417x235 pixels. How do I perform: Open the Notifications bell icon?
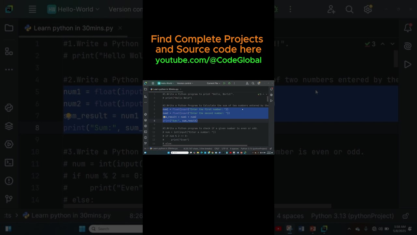[x=271, y=89]
